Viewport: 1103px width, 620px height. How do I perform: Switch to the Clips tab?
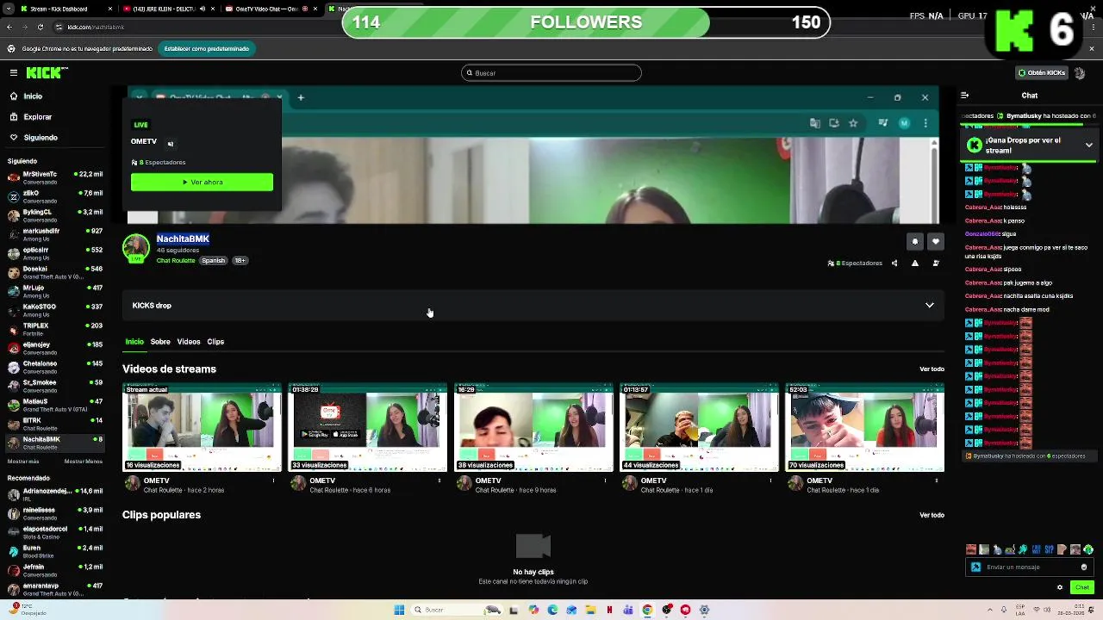pos(215,342)
